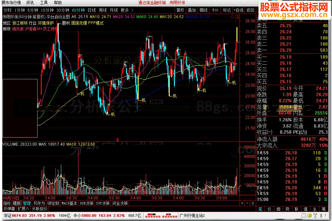Select the 值 value tab

click(x=305, y=209)
